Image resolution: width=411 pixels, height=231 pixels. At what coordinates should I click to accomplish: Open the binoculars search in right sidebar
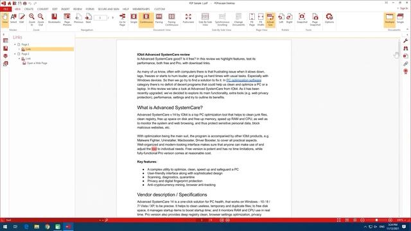(x=406, y=48)
